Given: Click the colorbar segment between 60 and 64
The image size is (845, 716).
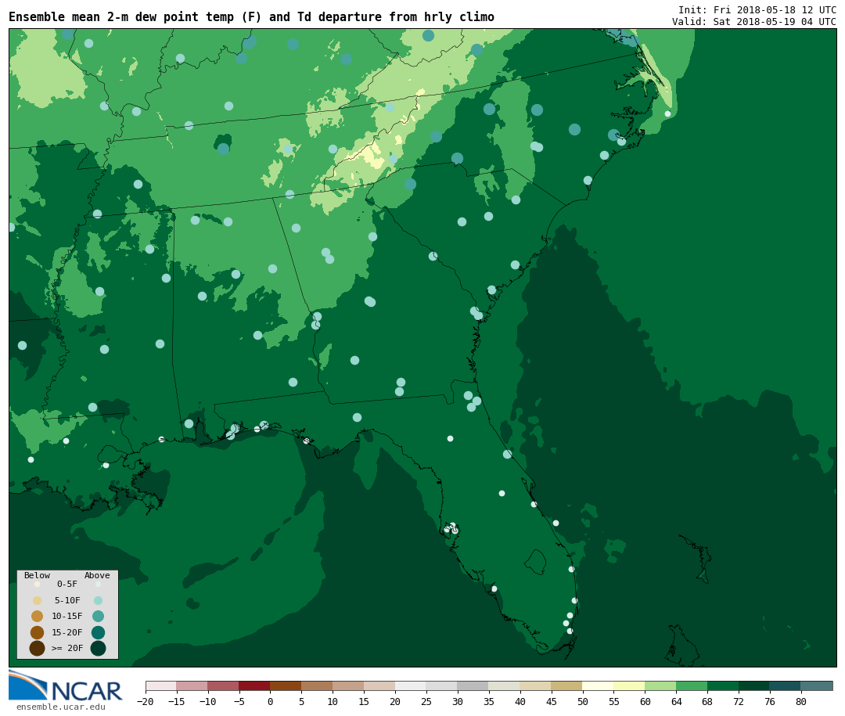Looking at the screenshot, I should click(x=660, y=685).
